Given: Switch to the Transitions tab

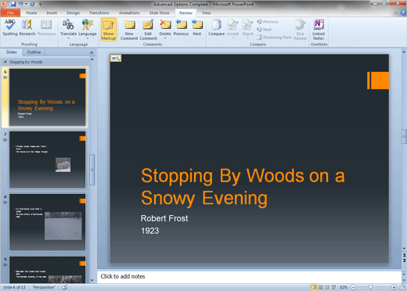Looking at the screenshot, I should click(99, 13).
